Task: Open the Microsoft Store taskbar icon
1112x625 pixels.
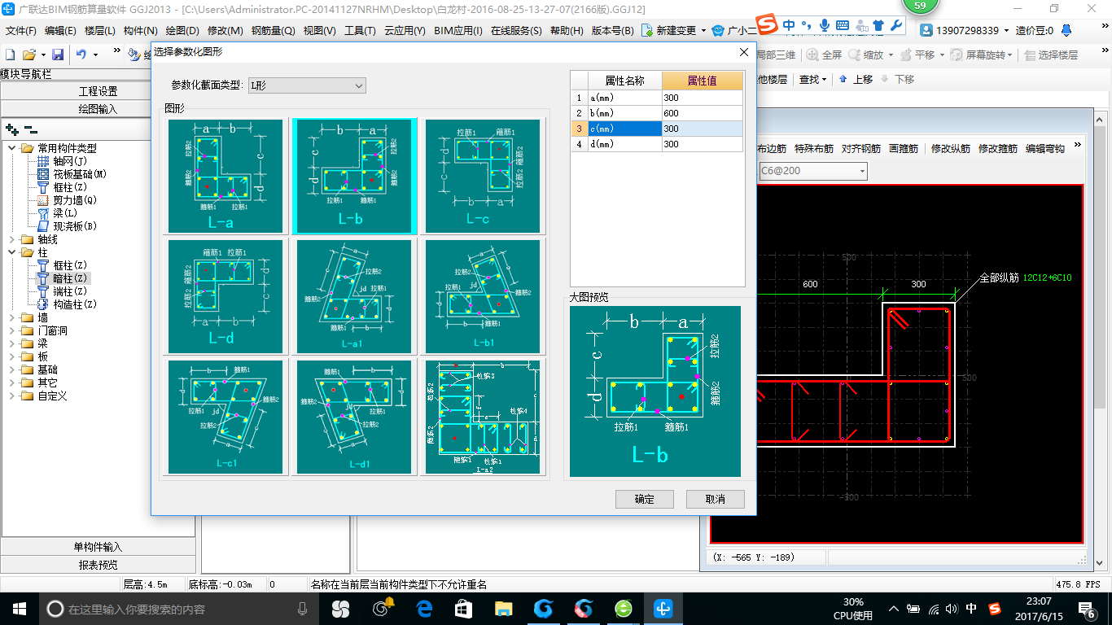Action: click(464, 609)
